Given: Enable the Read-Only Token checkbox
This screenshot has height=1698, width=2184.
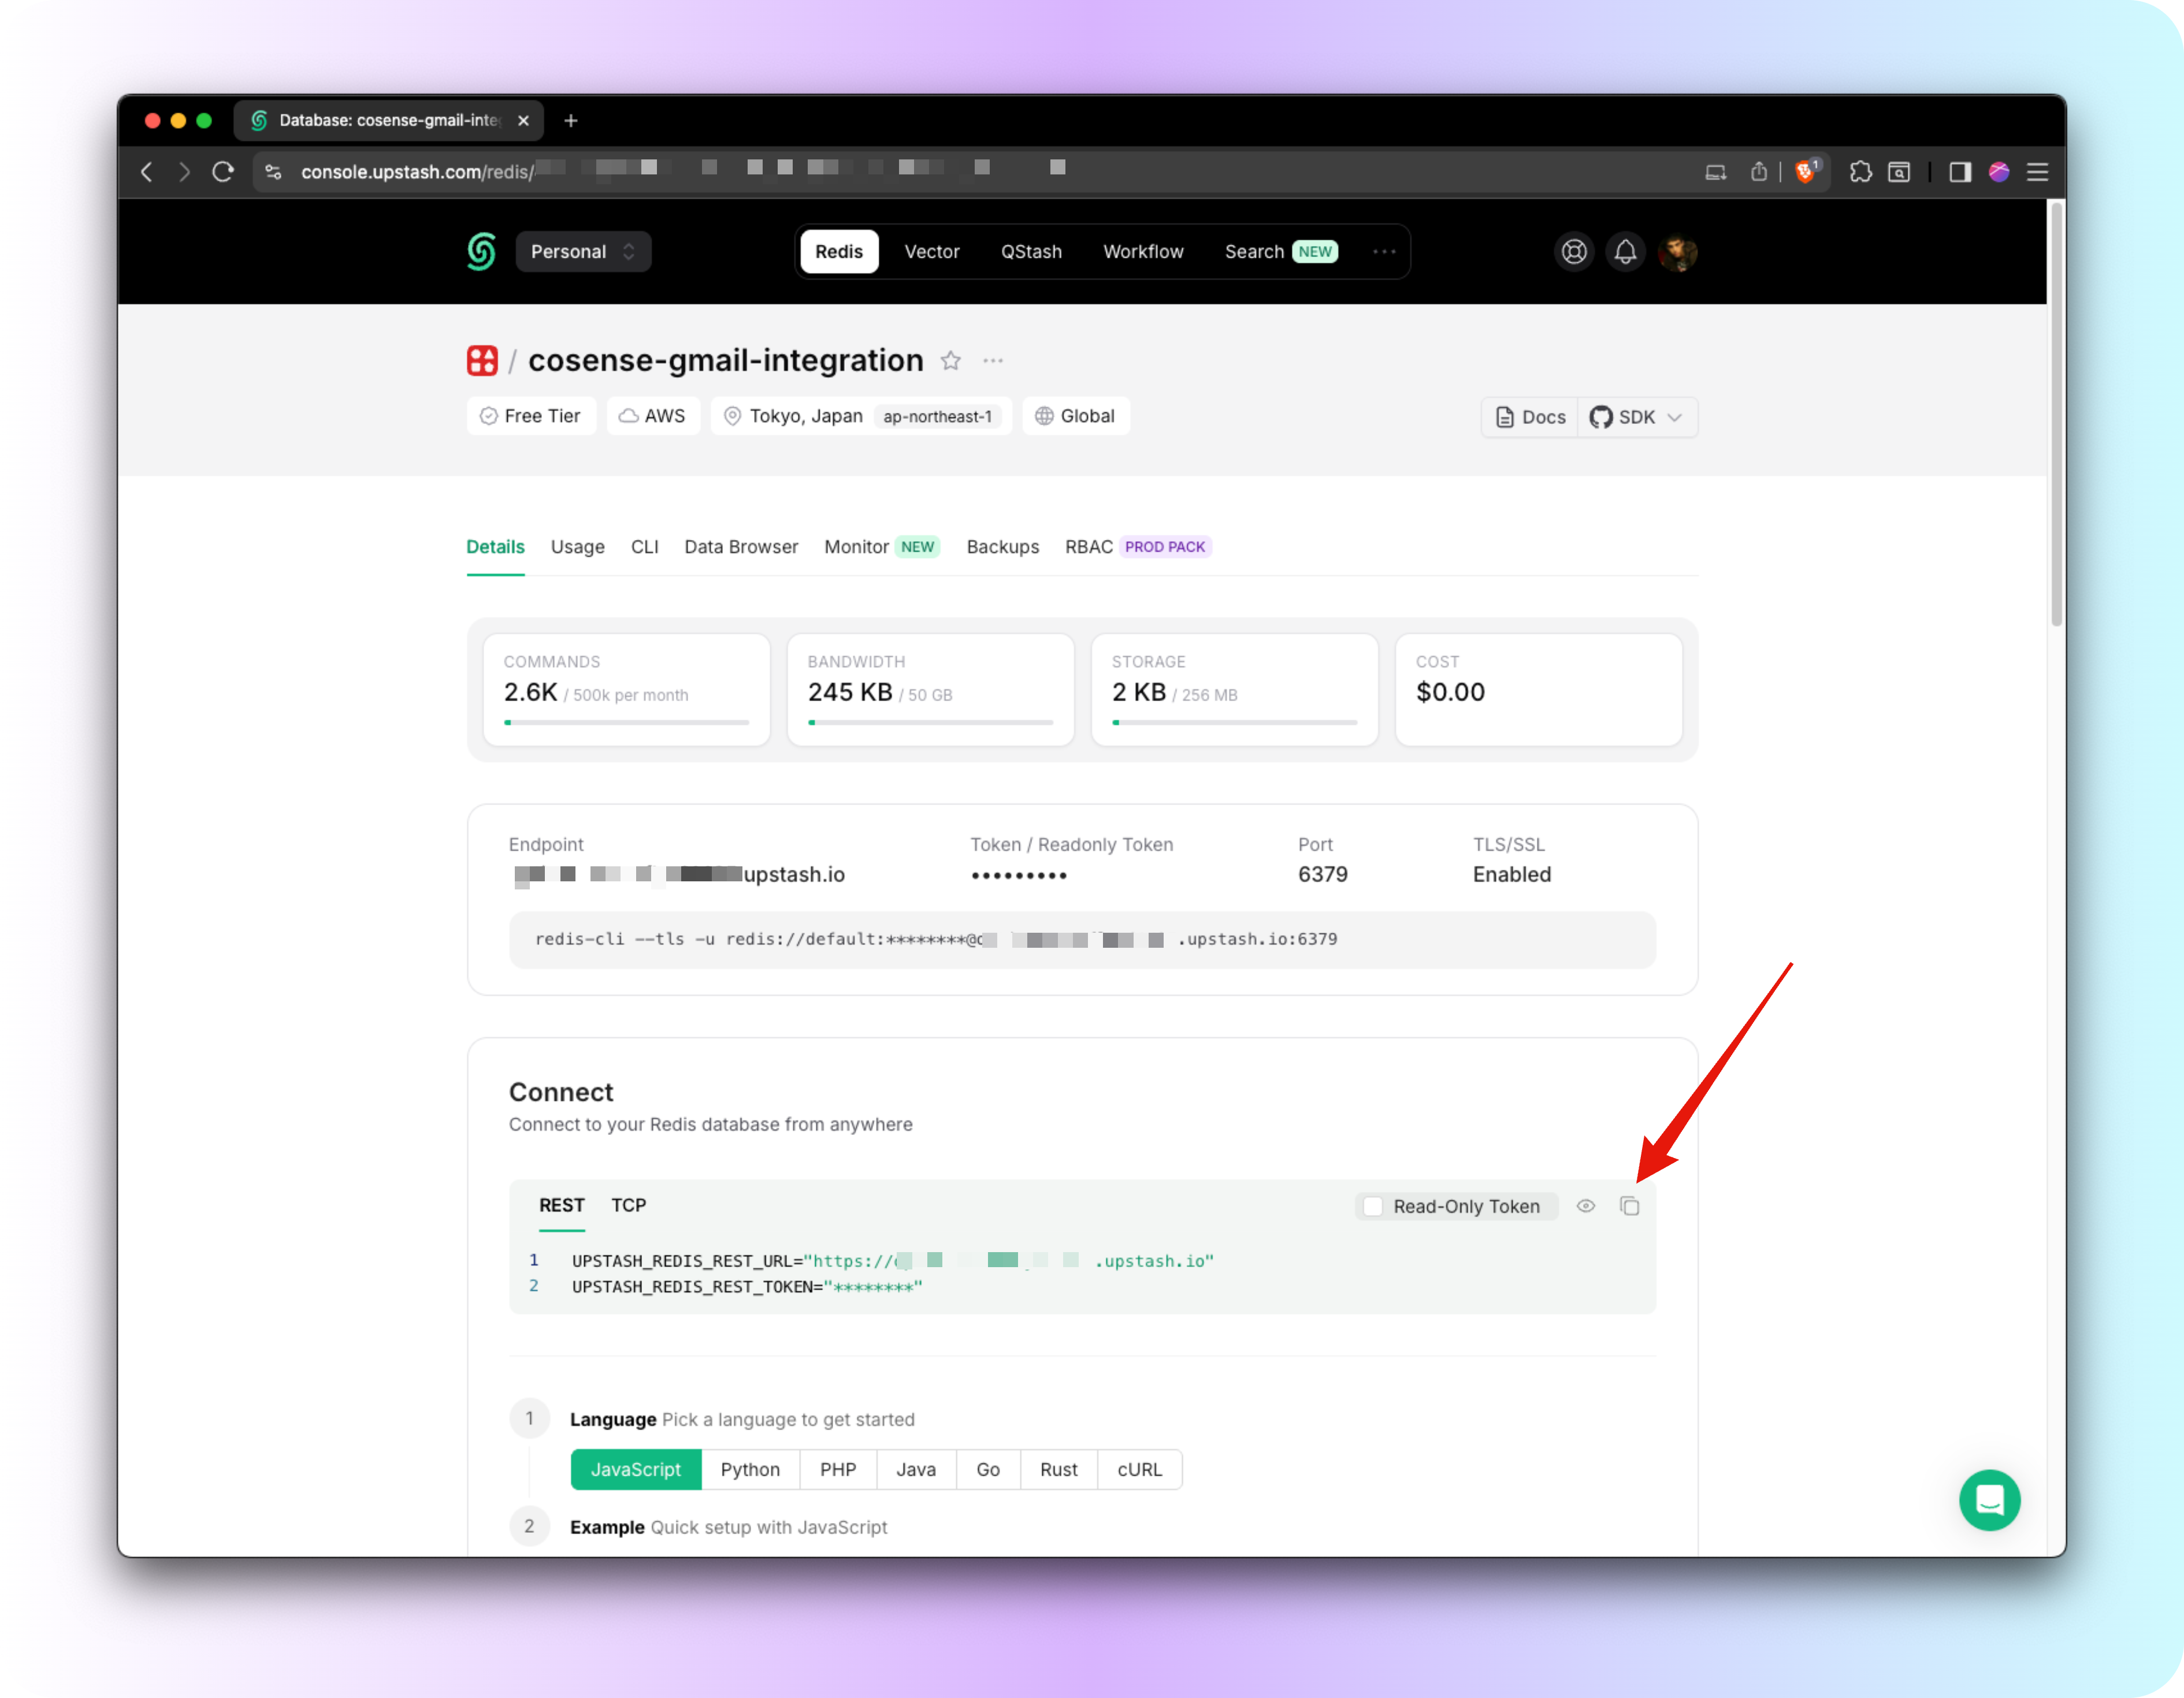Looking at the screenshot, I should [x=1373, y=1207].
